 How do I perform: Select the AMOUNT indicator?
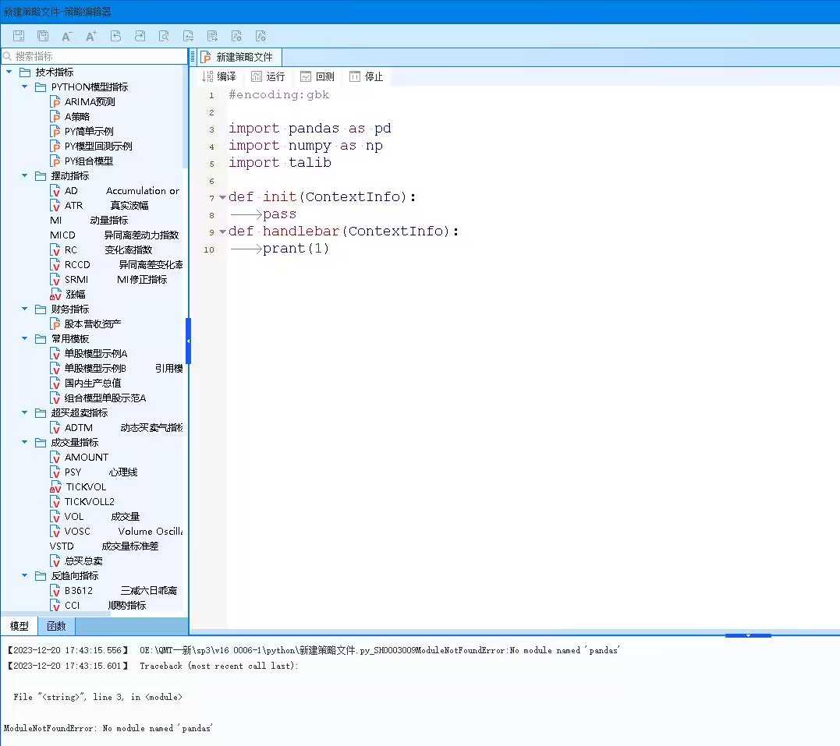(80, 458)
